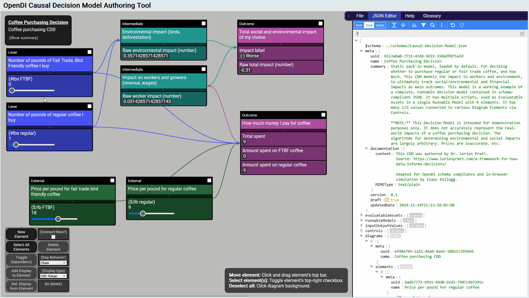Expand all JSON nodes icon

394,25
